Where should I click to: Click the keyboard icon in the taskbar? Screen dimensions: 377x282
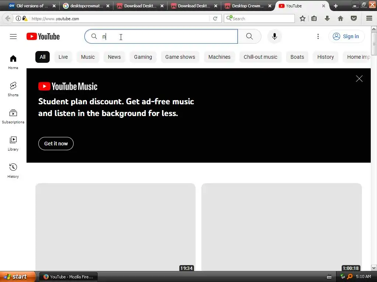pos(329,277)
